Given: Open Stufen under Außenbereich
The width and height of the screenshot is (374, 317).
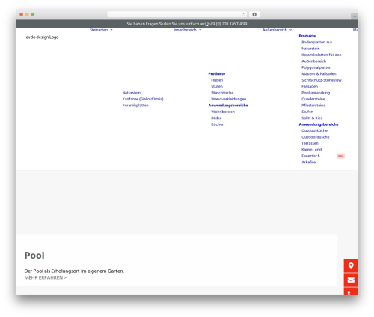Looking at the screenshot, I should pyautogui.click(x=307, y=112).
